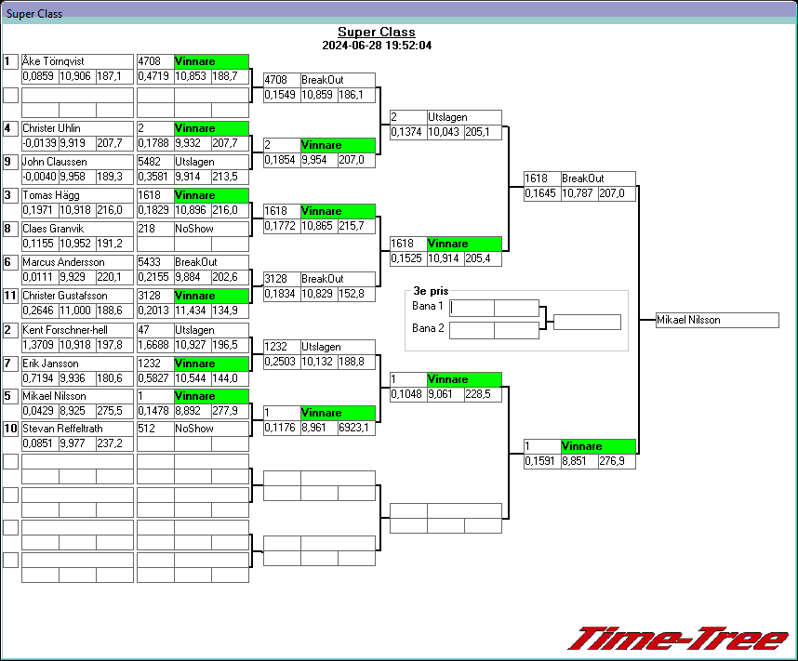Click the elapsed time 10,906 cell
The image size is (798, 661).
click(x=77, y=76)
